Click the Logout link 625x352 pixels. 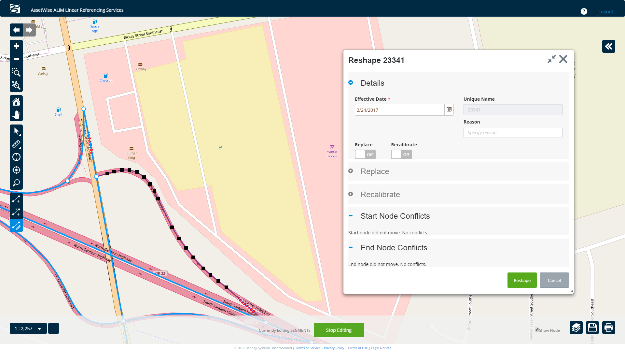[605, 12]
